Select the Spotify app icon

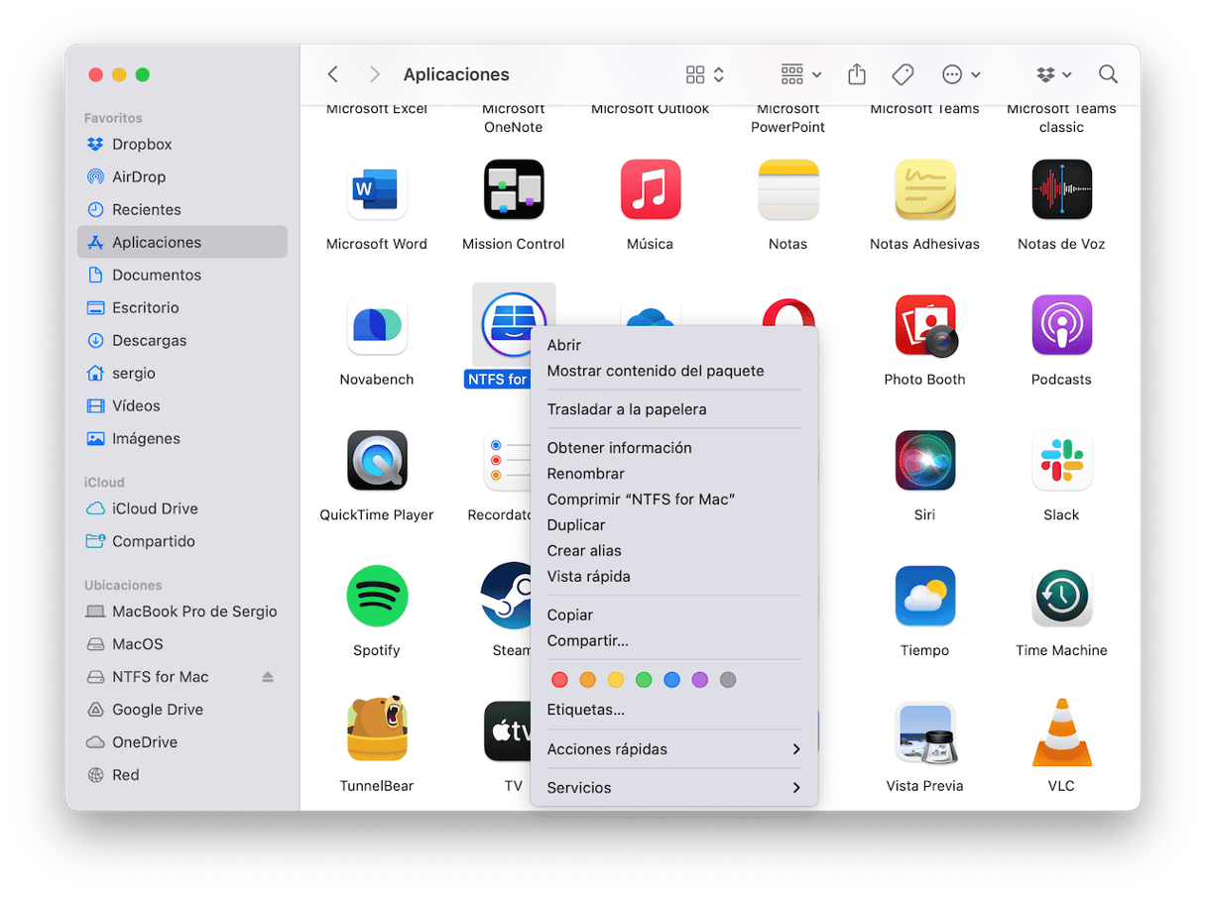[377, 597]
